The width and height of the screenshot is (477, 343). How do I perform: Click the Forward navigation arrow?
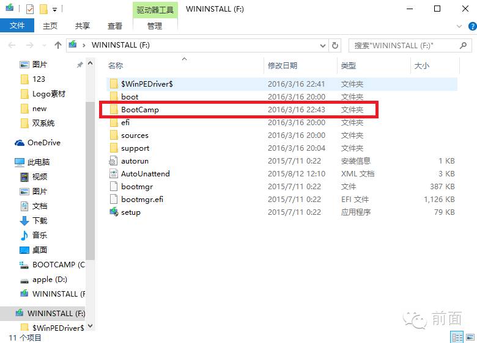click(30, 45)
